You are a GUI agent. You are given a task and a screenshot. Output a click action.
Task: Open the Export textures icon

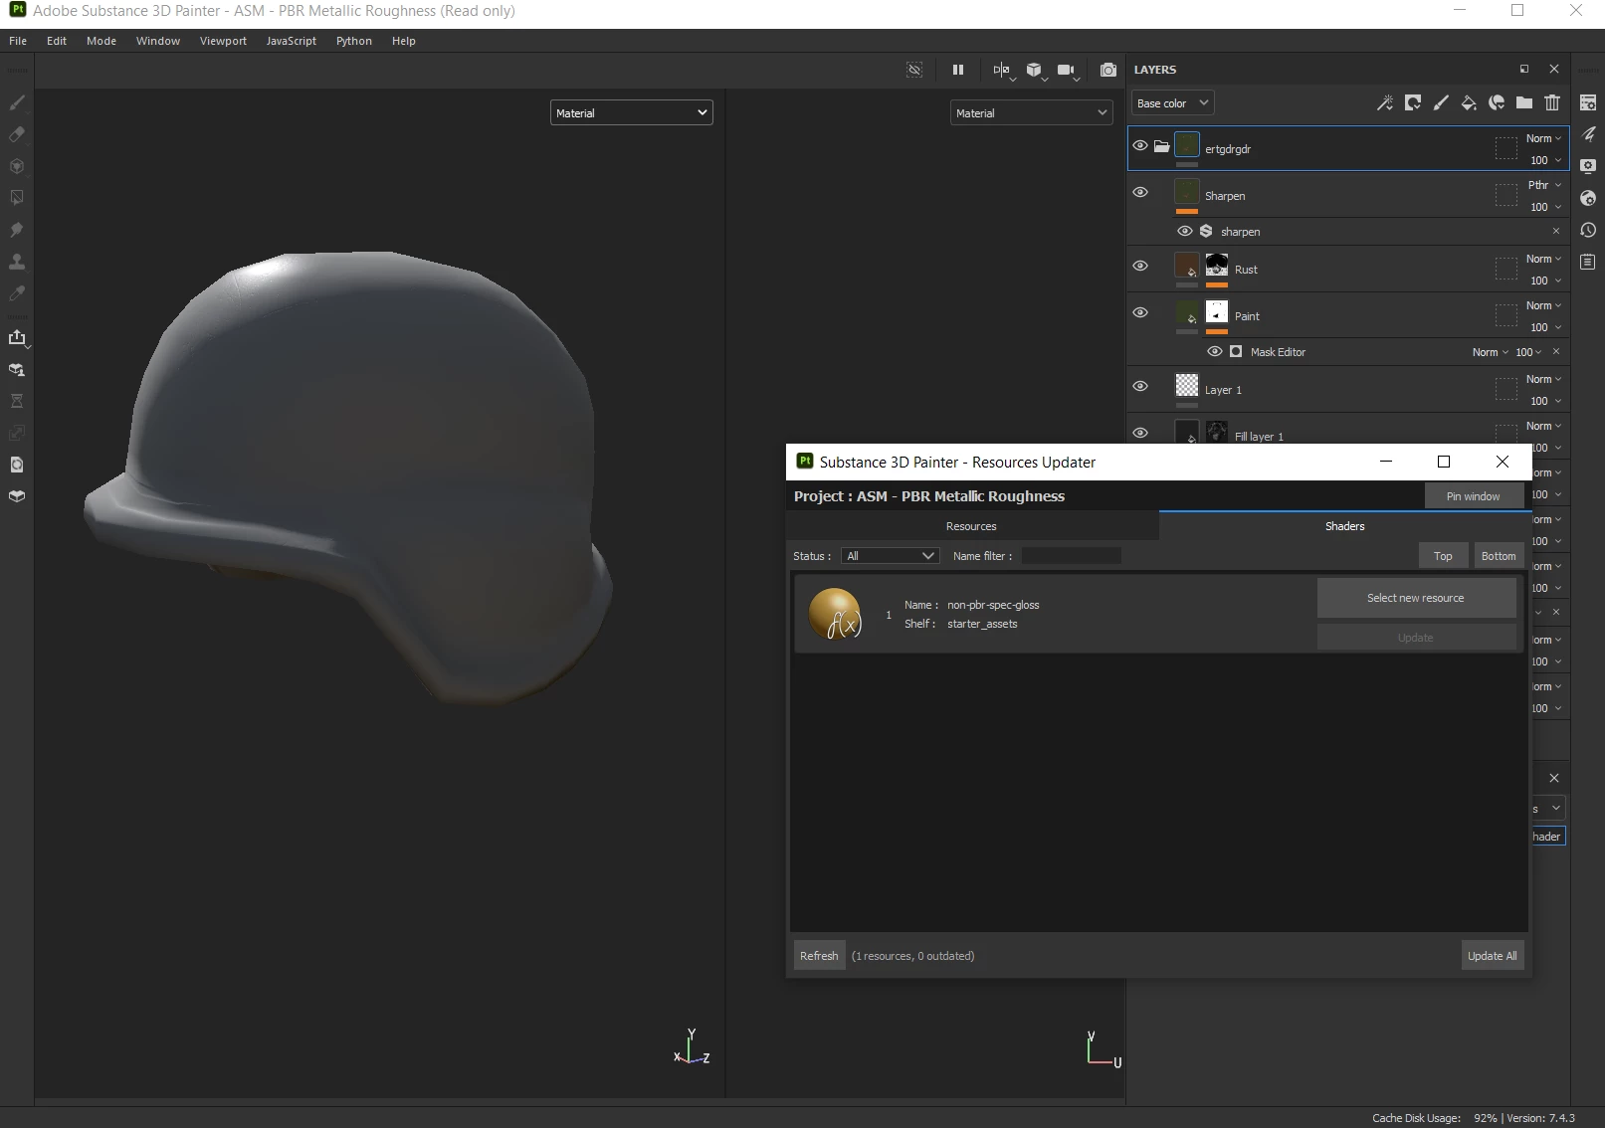click(17, 337)
